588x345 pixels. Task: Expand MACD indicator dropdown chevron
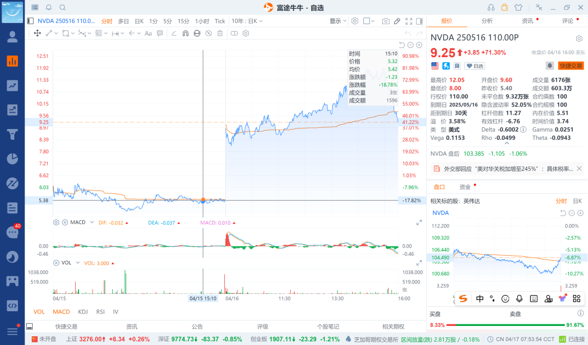pyautogui.click(x=91, y=223)
